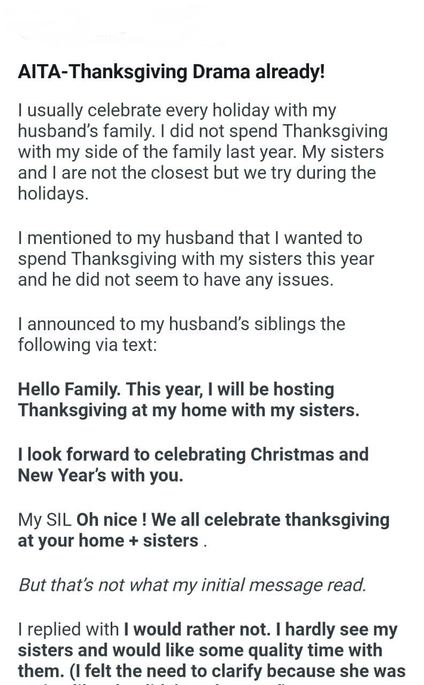Click the bold line 'Thanksgiving at my home with my sisters'
This screenshot has height=685, width=424.
click(x=188, y=410)
